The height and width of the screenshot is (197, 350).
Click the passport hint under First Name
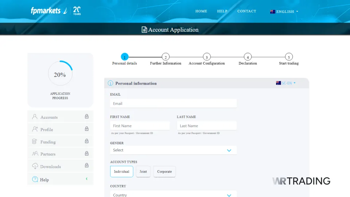point(132,133)
